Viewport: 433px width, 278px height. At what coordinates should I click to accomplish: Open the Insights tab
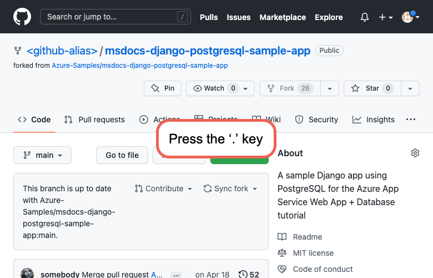(x=374, y=120)
